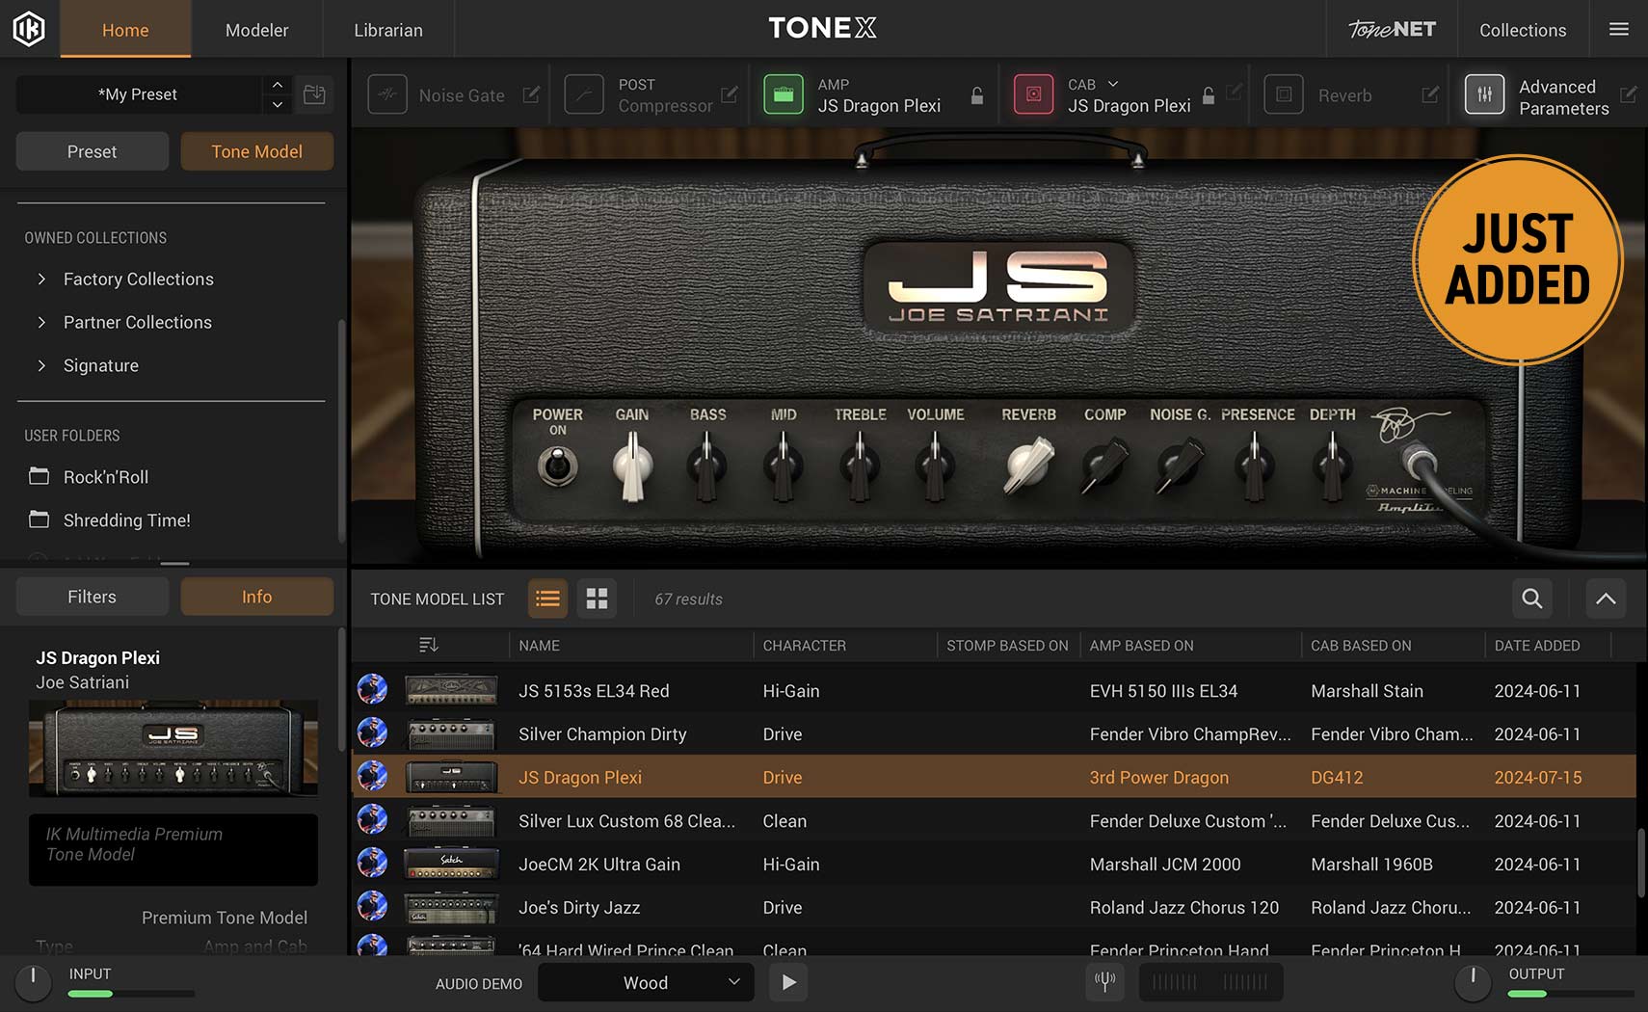Open the Filters panel
The image size is (1648, 1012).
(92, 596)
